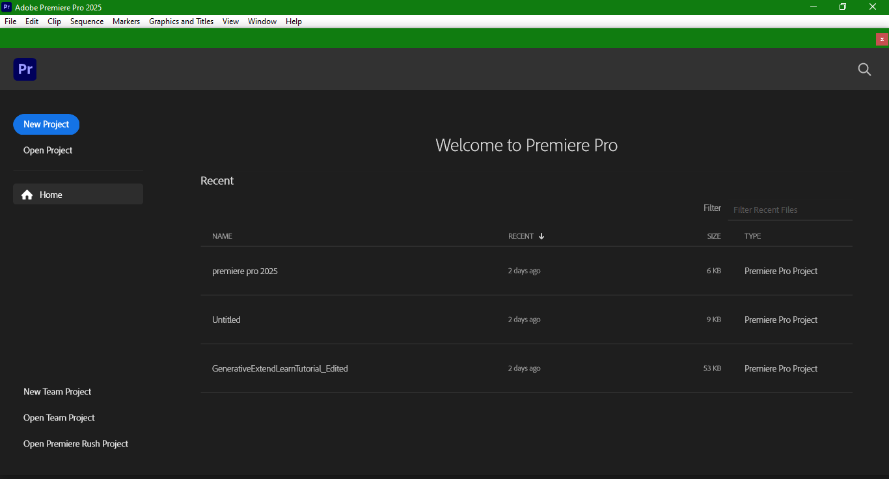Open the Edit menu
This screenshot has width=889, height=479.
click(x=32, y=21)
